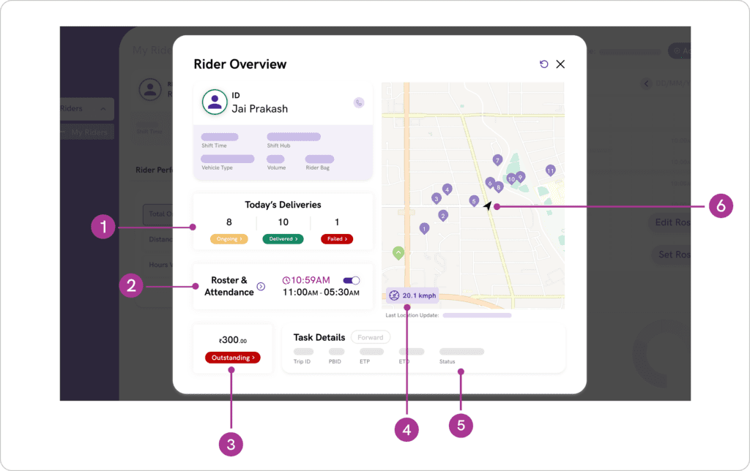
Task: Click the Today's Deliveries heading
Action: pos(283,205)
